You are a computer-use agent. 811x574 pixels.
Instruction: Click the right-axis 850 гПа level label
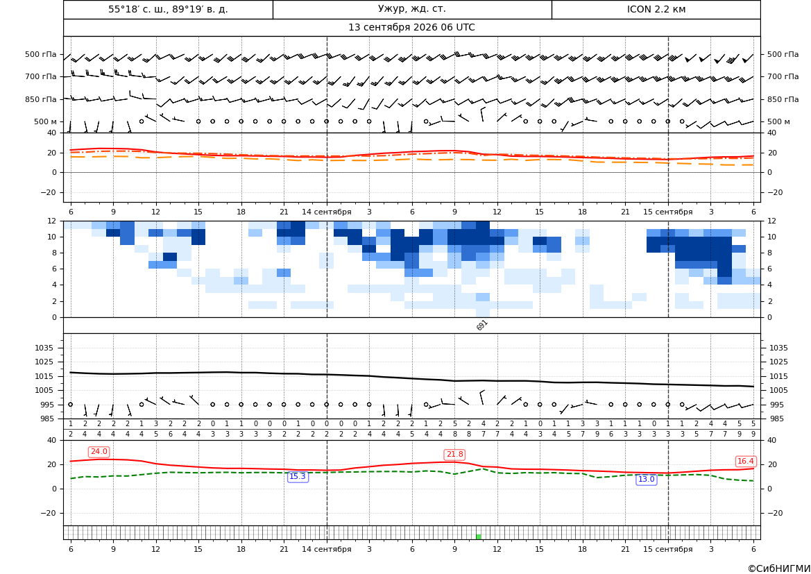tap(783, 99)
